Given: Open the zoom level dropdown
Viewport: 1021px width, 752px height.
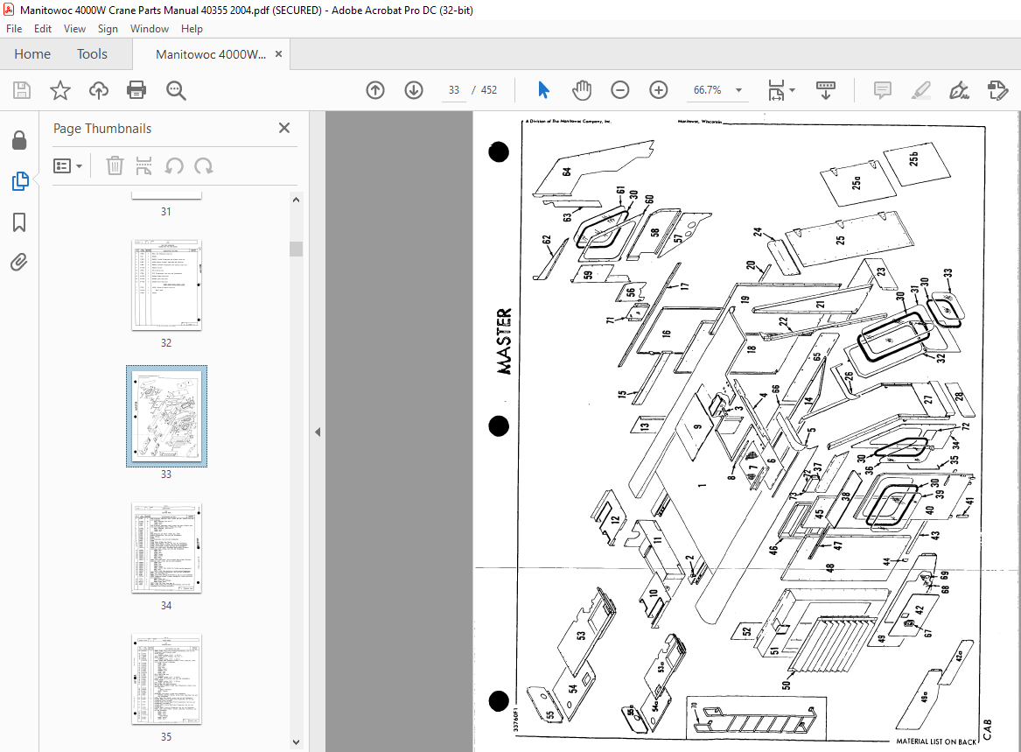Looking at the screenshot, I should tap(739, 90).
